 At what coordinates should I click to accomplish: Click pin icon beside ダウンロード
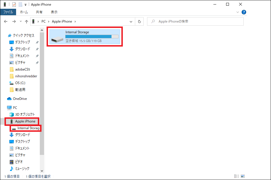37,49
